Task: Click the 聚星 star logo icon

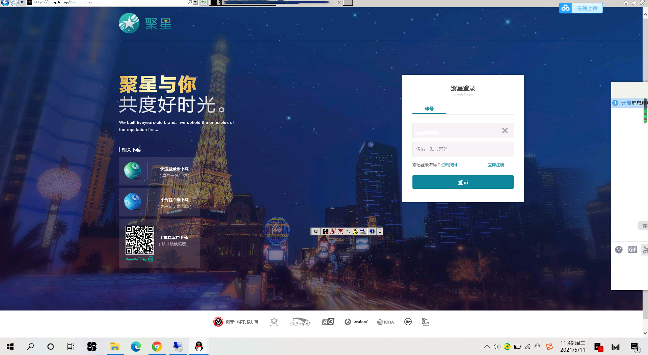Action: (x=129, y=23)
